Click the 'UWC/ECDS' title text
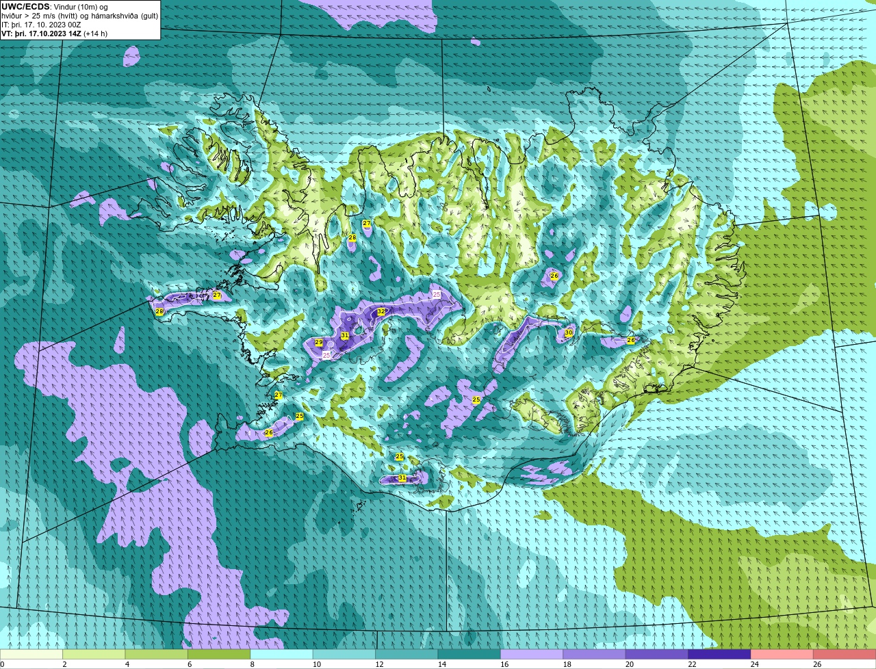This screenshot has height=669, width=876. [25, 7]
